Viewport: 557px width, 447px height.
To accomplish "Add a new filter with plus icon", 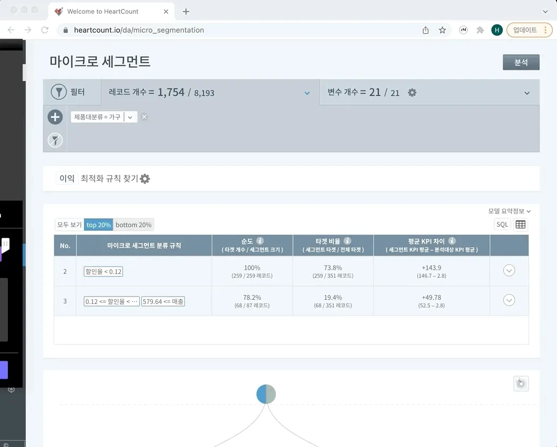I will pyautogui.click(x=55, y=117).
